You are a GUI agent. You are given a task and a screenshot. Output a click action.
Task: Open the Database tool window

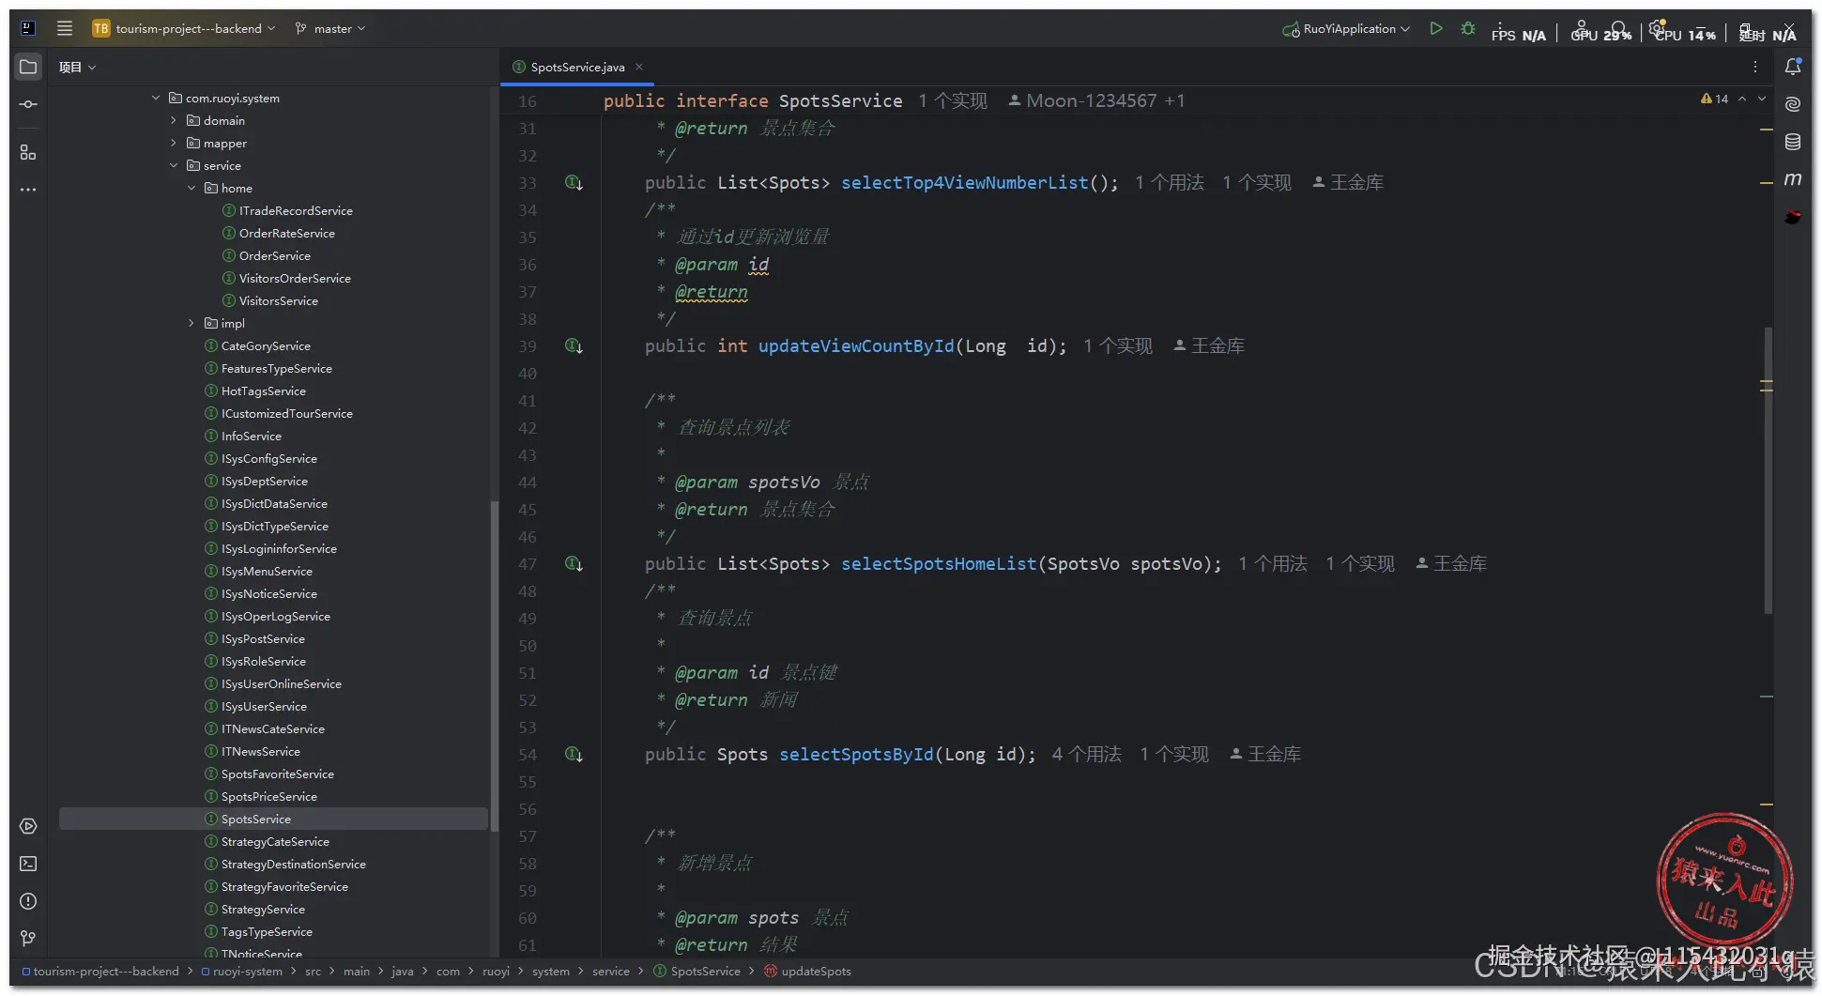tap(1793, 142)
